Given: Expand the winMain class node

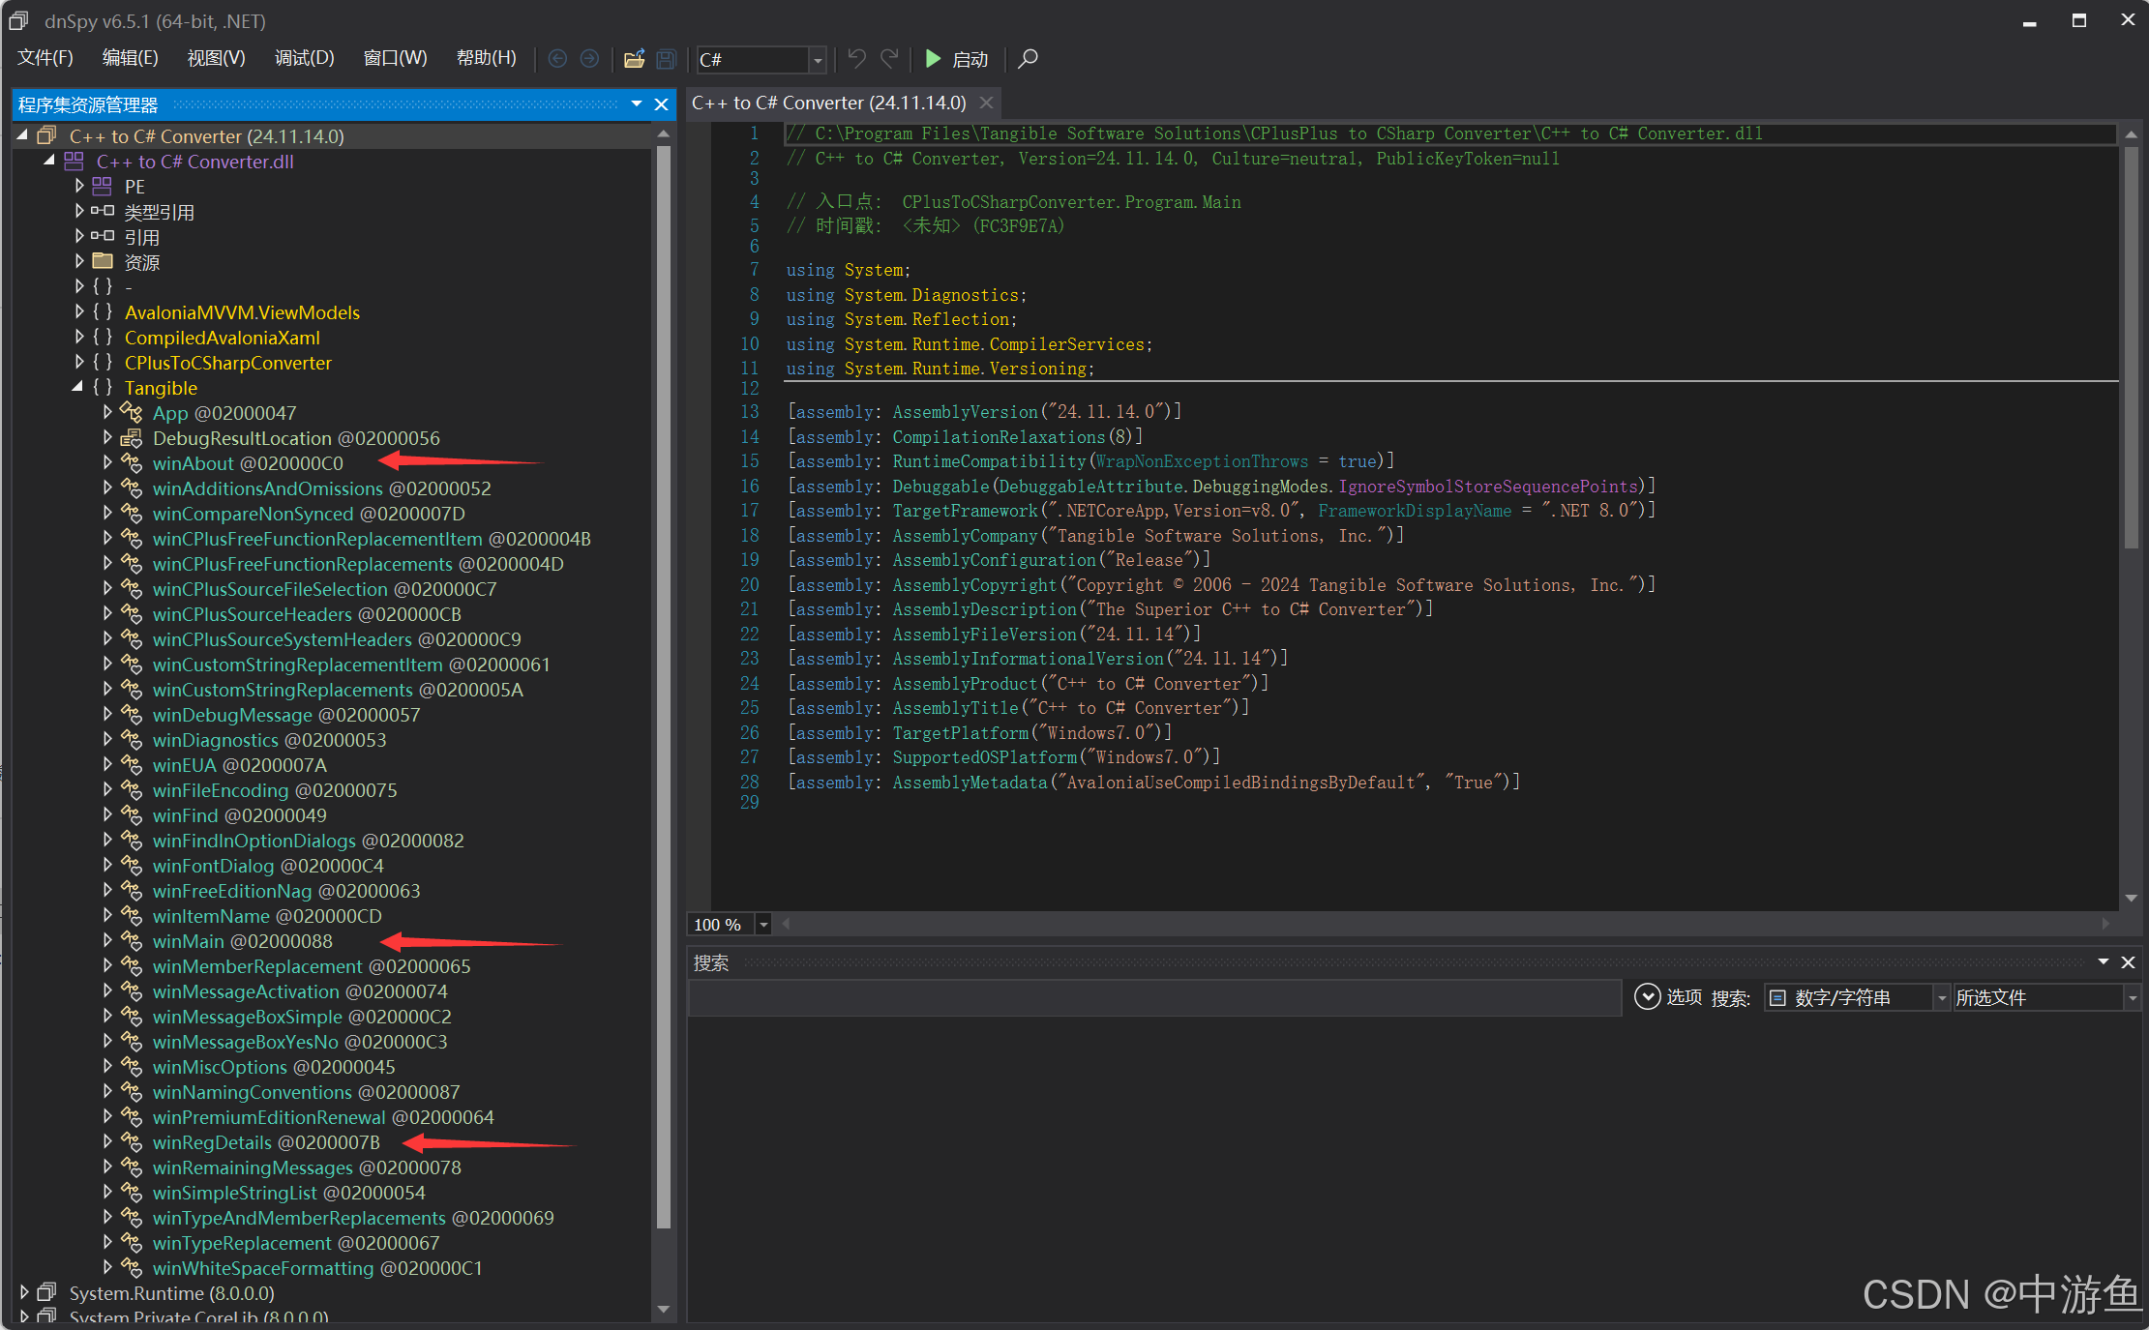Looking at the screenshot, I should (107, 940).
